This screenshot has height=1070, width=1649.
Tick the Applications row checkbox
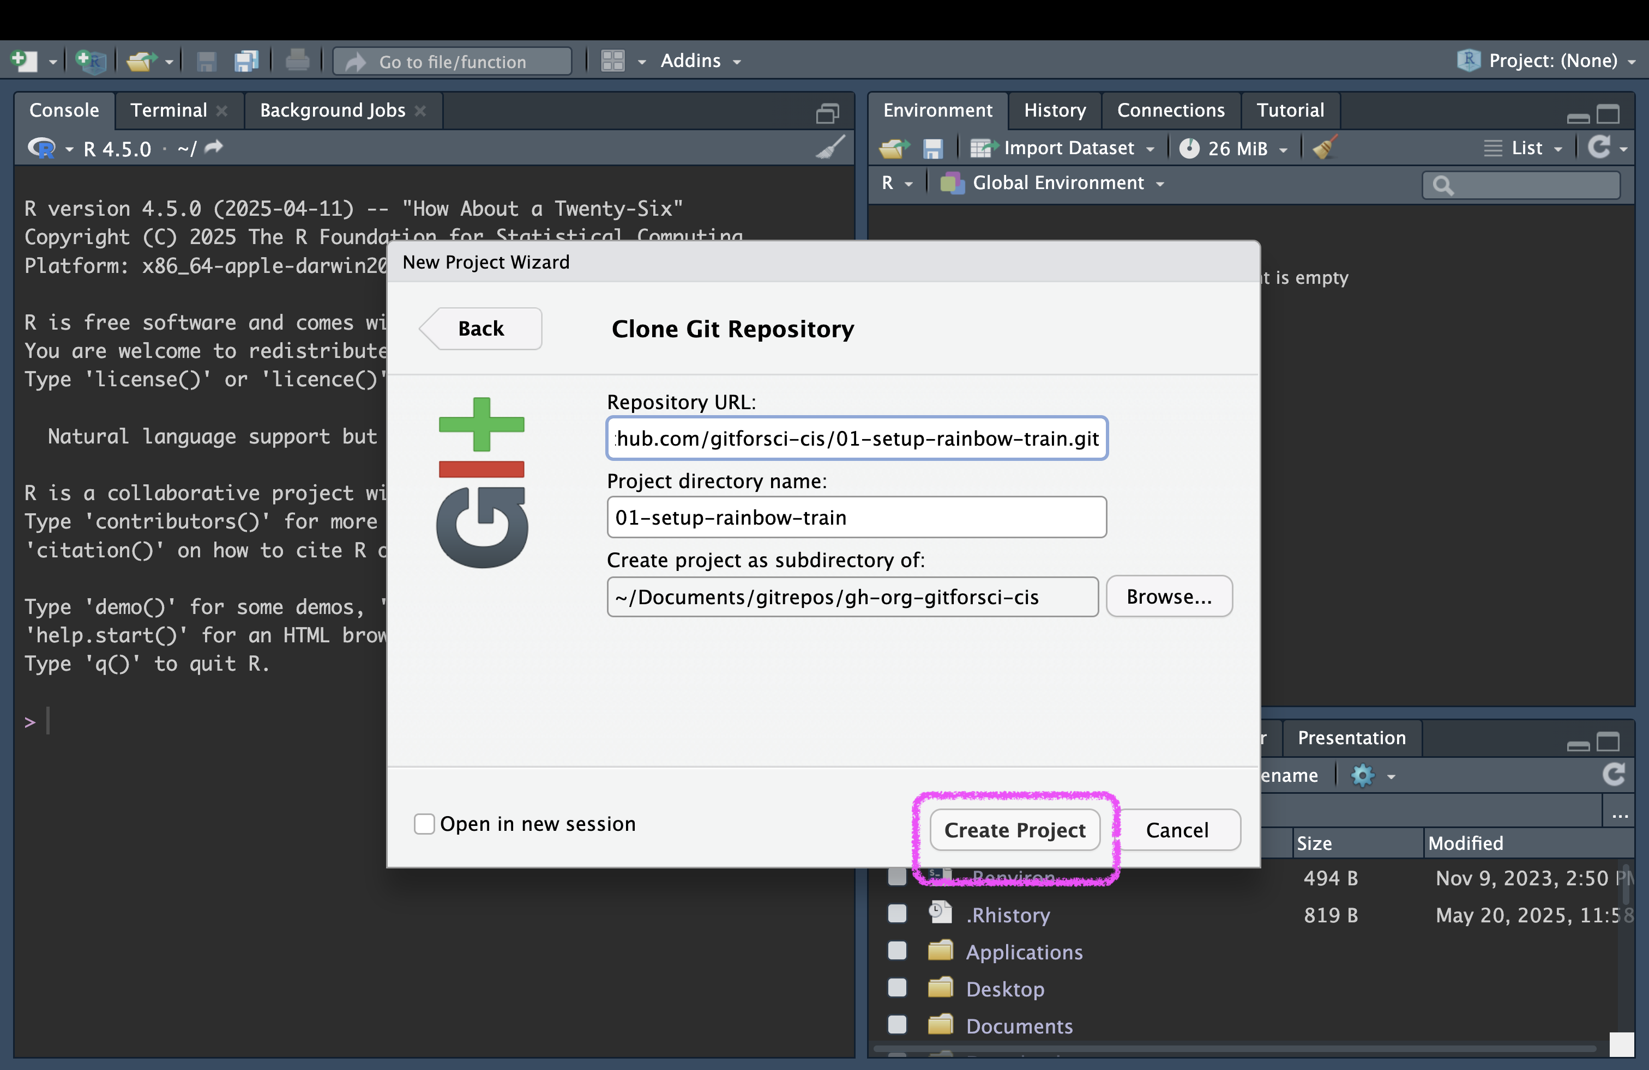(x=897, y=951)
